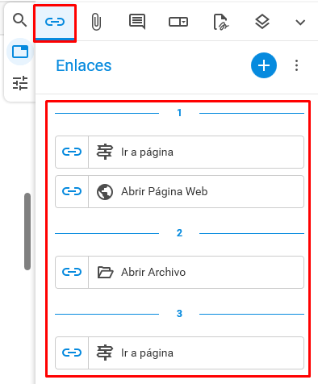
Task: Select first 'Ir a página' link on page 1
Action: pos(179,152)
